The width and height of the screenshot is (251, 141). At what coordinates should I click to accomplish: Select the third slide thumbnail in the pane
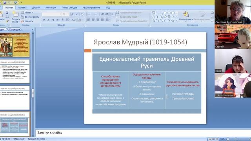15,98
